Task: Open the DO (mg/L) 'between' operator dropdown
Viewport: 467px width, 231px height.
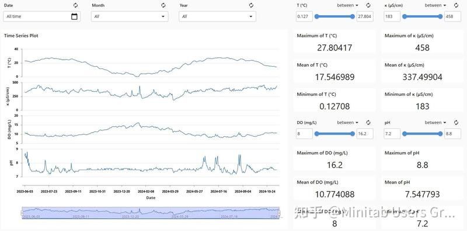Action: click(348, 122)
